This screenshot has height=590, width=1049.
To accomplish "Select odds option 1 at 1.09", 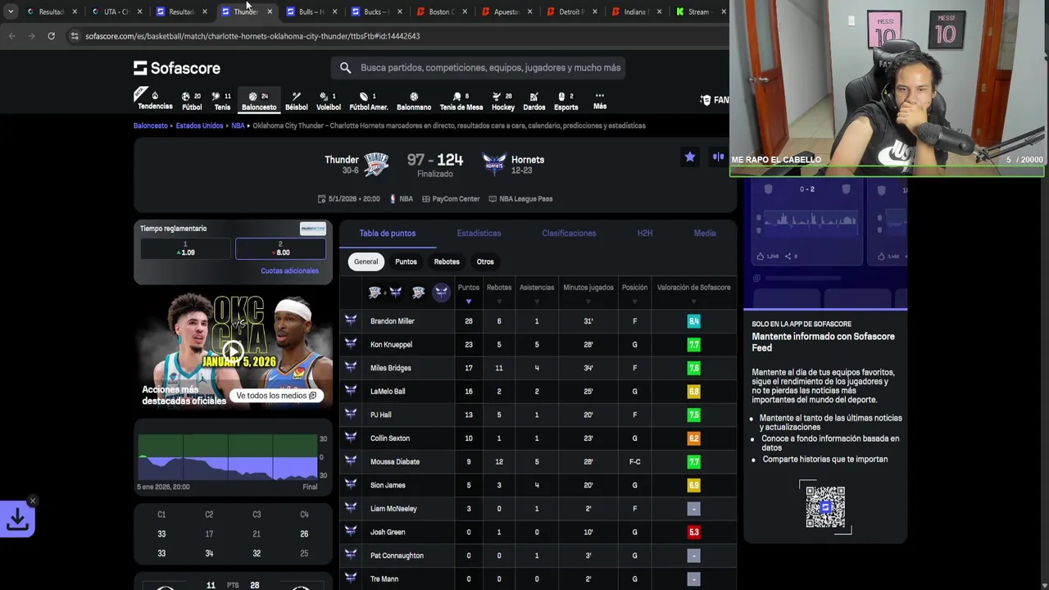I will (185, 248).
